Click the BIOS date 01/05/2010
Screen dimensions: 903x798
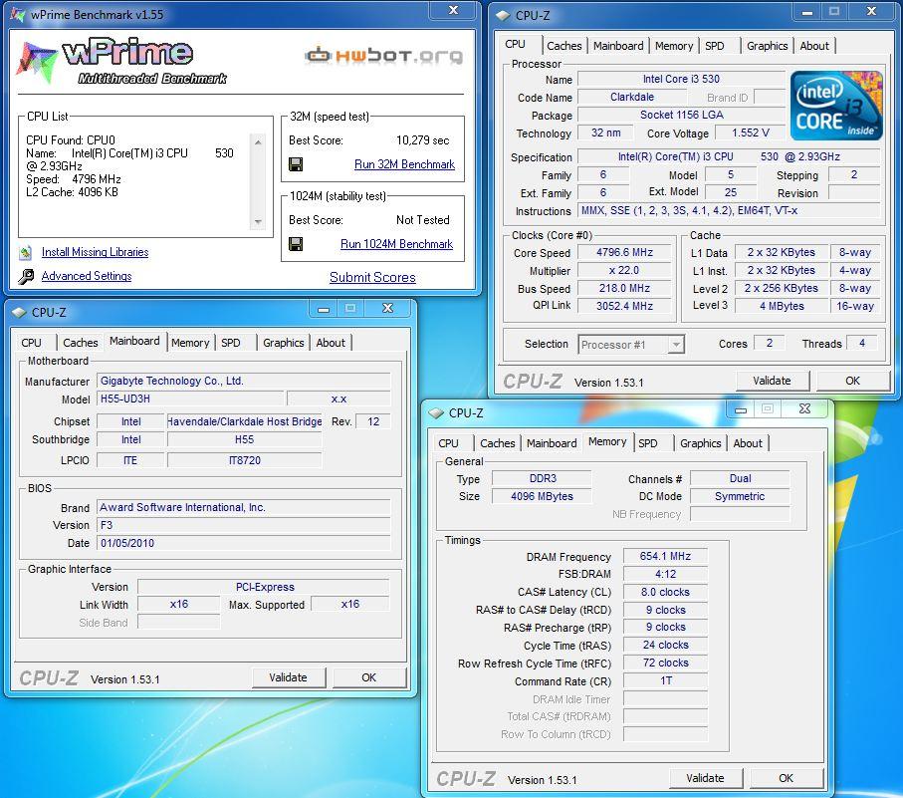[x=244, y=543]
